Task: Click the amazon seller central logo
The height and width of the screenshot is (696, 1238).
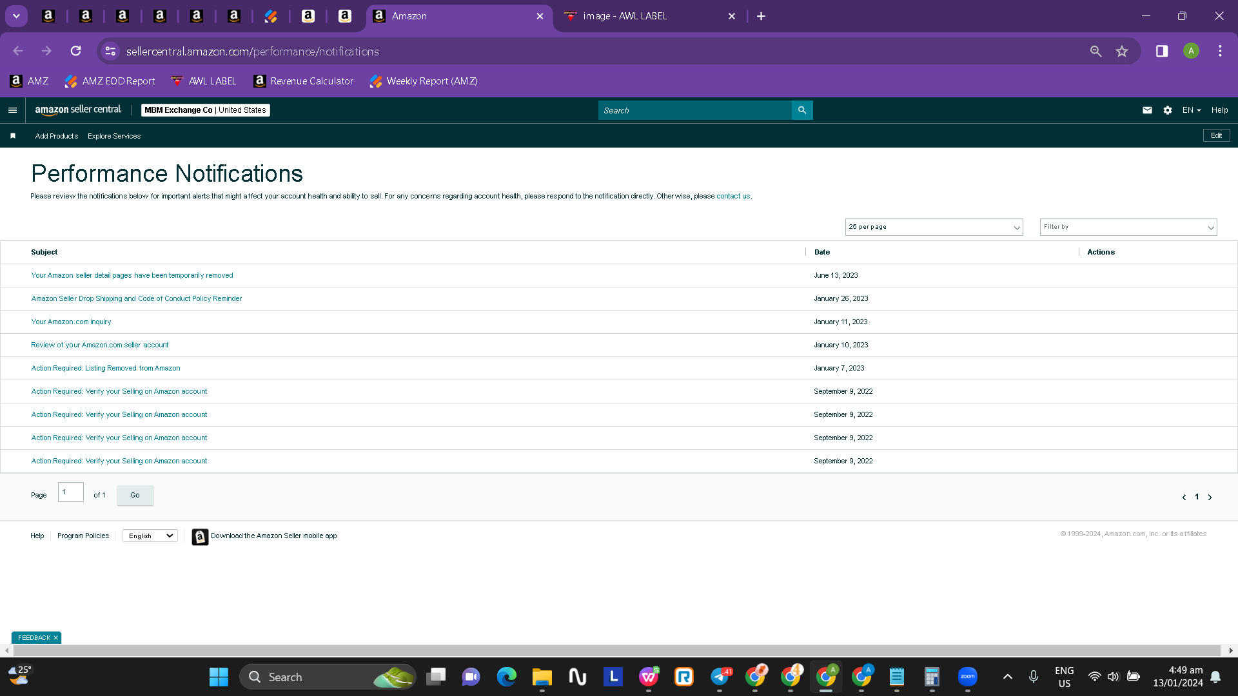Action: (78, 110)
